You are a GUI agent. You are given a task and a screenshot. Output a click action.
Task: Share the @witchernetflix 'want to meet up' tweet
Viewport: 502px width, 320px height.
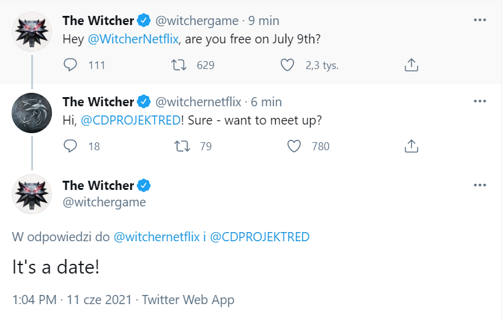412,146
